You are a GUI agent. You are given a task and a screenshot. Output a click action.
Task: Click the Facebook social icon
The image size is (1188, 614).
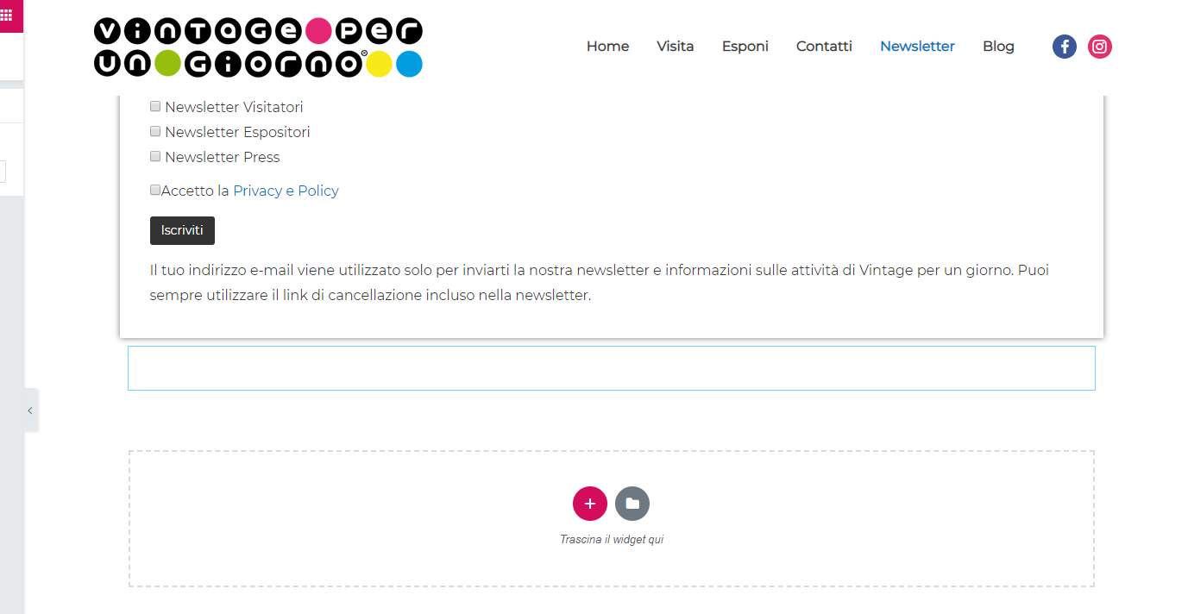coord(1065,47)
